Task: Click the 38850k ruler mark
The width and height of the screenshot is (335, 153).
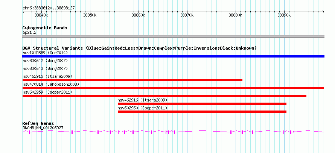Action: click(90, 15)
